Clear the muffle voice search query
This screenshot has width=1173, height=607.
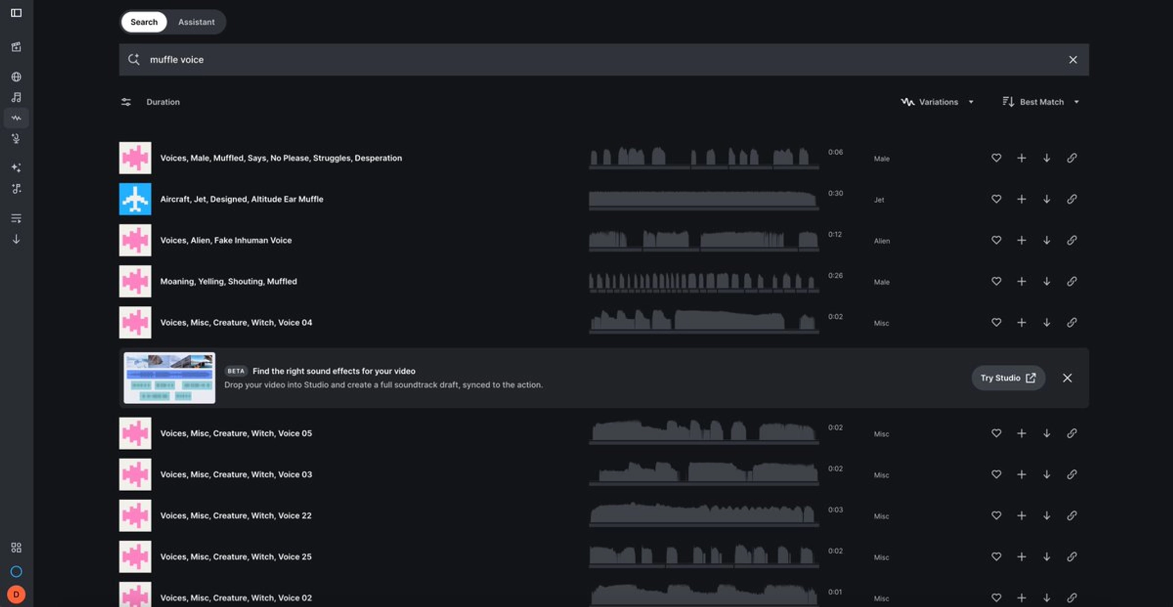[1073, 60]
